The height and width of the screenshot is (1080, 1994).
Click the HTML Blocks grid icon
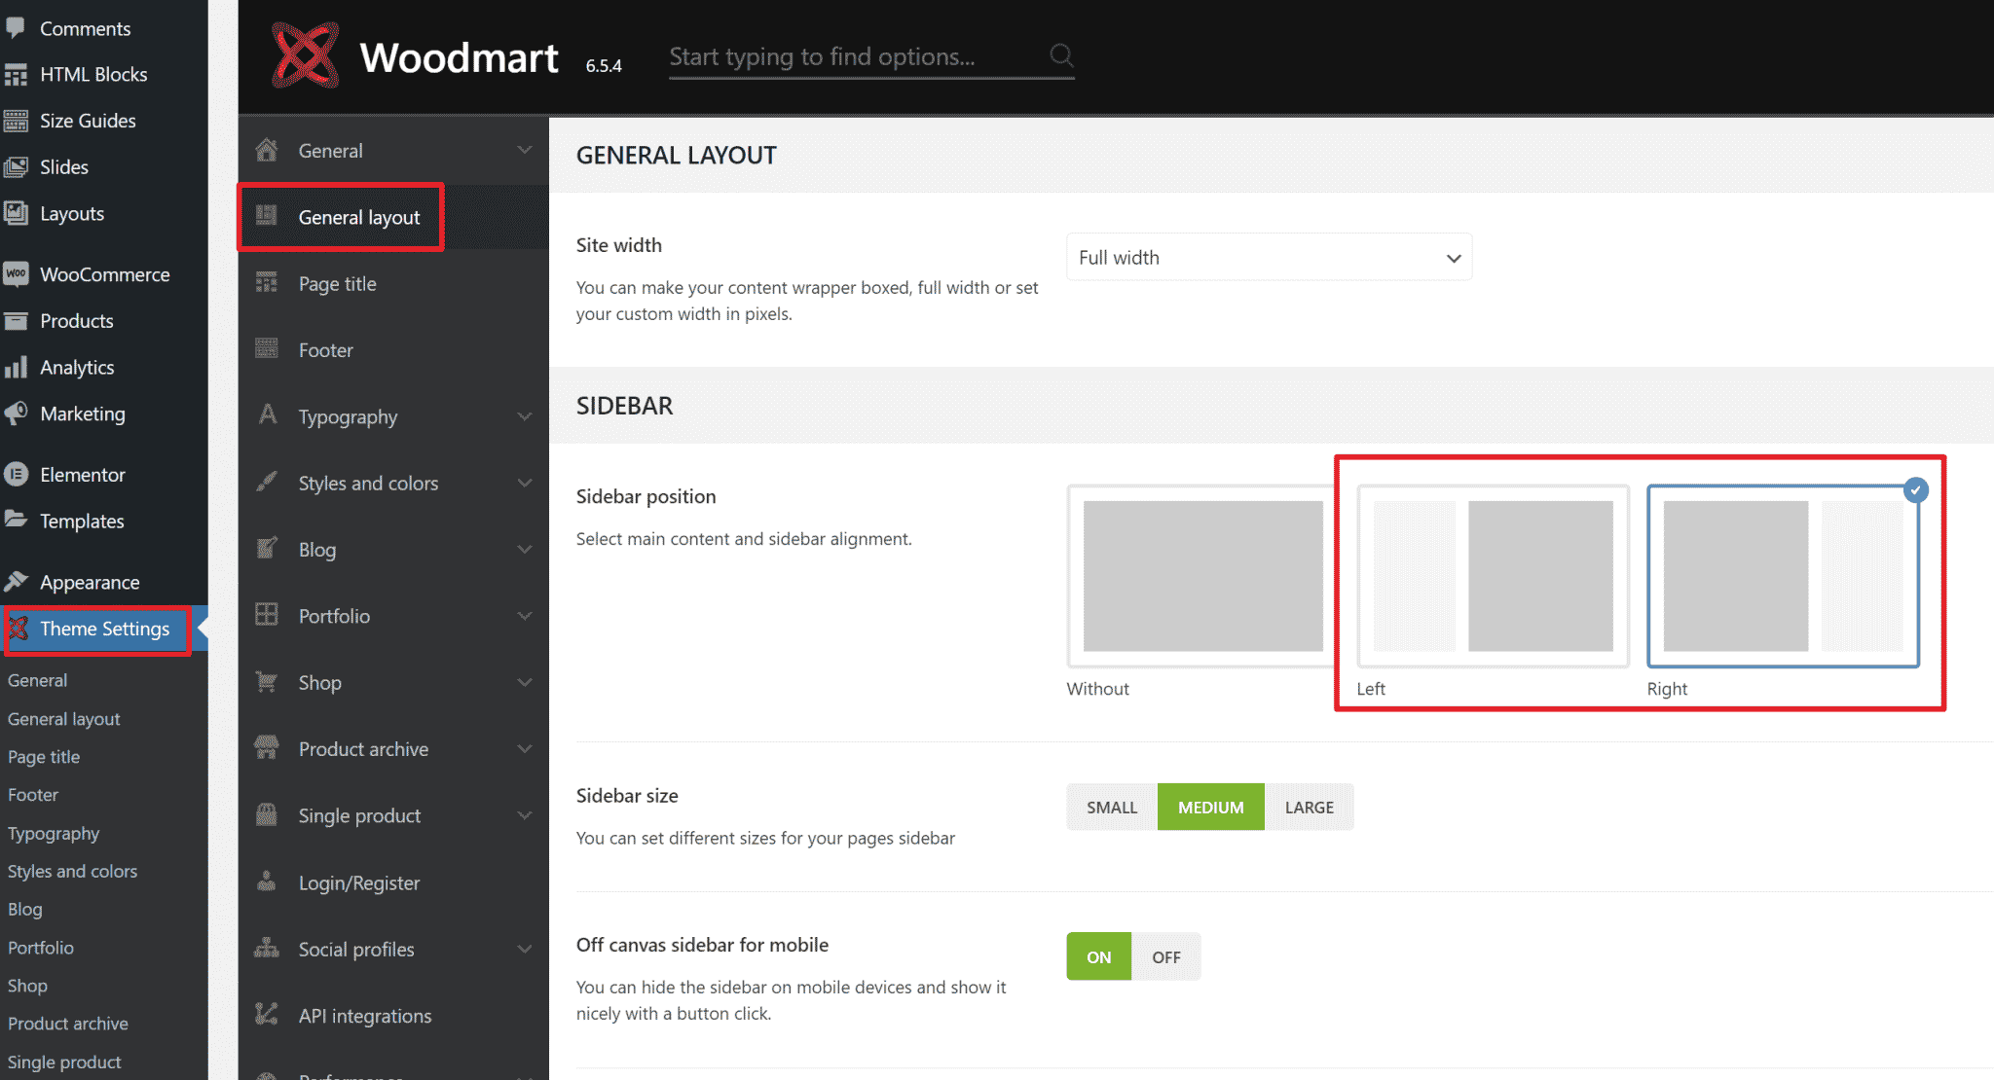[16, 75]
